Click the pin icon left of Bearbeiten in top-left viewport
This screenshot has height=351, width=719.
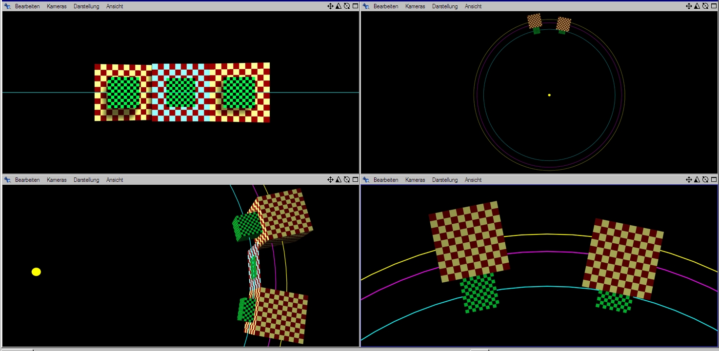pos(7,6)
